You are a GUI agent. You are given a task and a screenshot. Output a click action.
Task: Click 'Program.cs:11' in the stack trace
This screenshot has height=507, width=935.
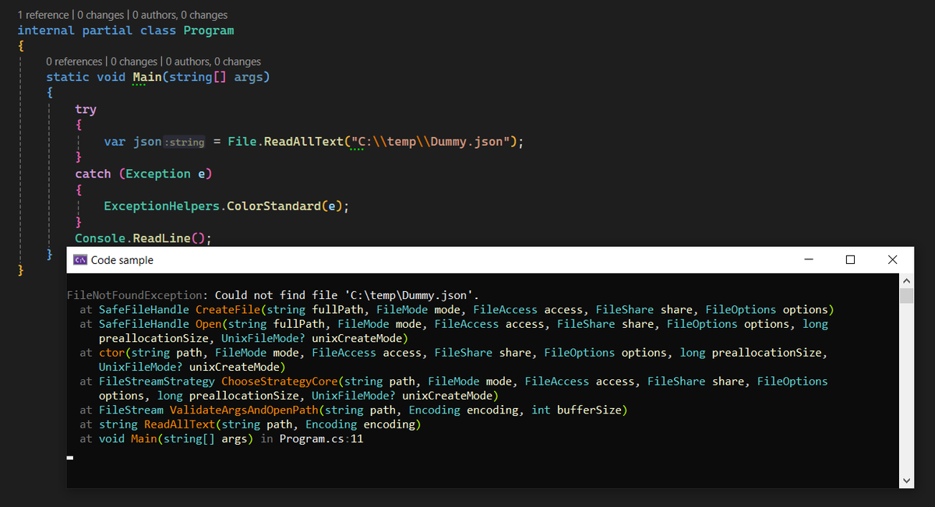coord(321,439)
